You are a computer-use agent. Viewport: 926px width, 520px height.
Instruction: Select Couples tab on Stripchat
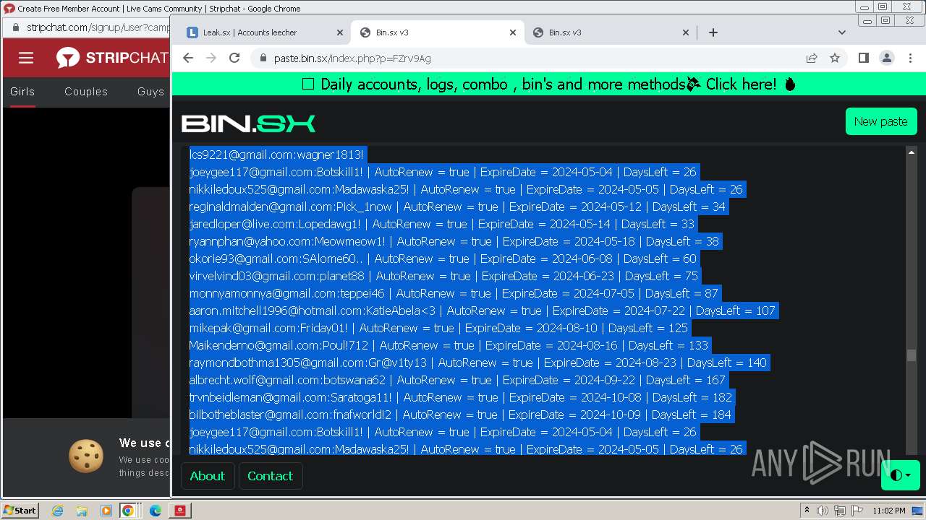point(86,92)
